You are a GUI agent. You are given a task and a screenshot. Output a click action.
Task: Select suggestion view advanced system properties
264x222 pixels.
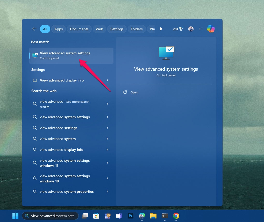pyautogui.click(x=72, y=191)
